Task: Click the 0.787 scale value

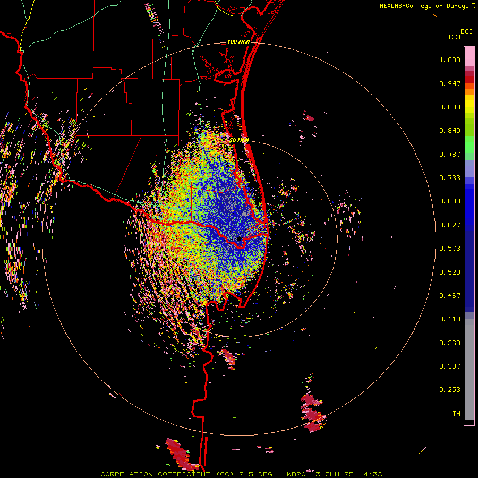Action: tap(450, 154)
